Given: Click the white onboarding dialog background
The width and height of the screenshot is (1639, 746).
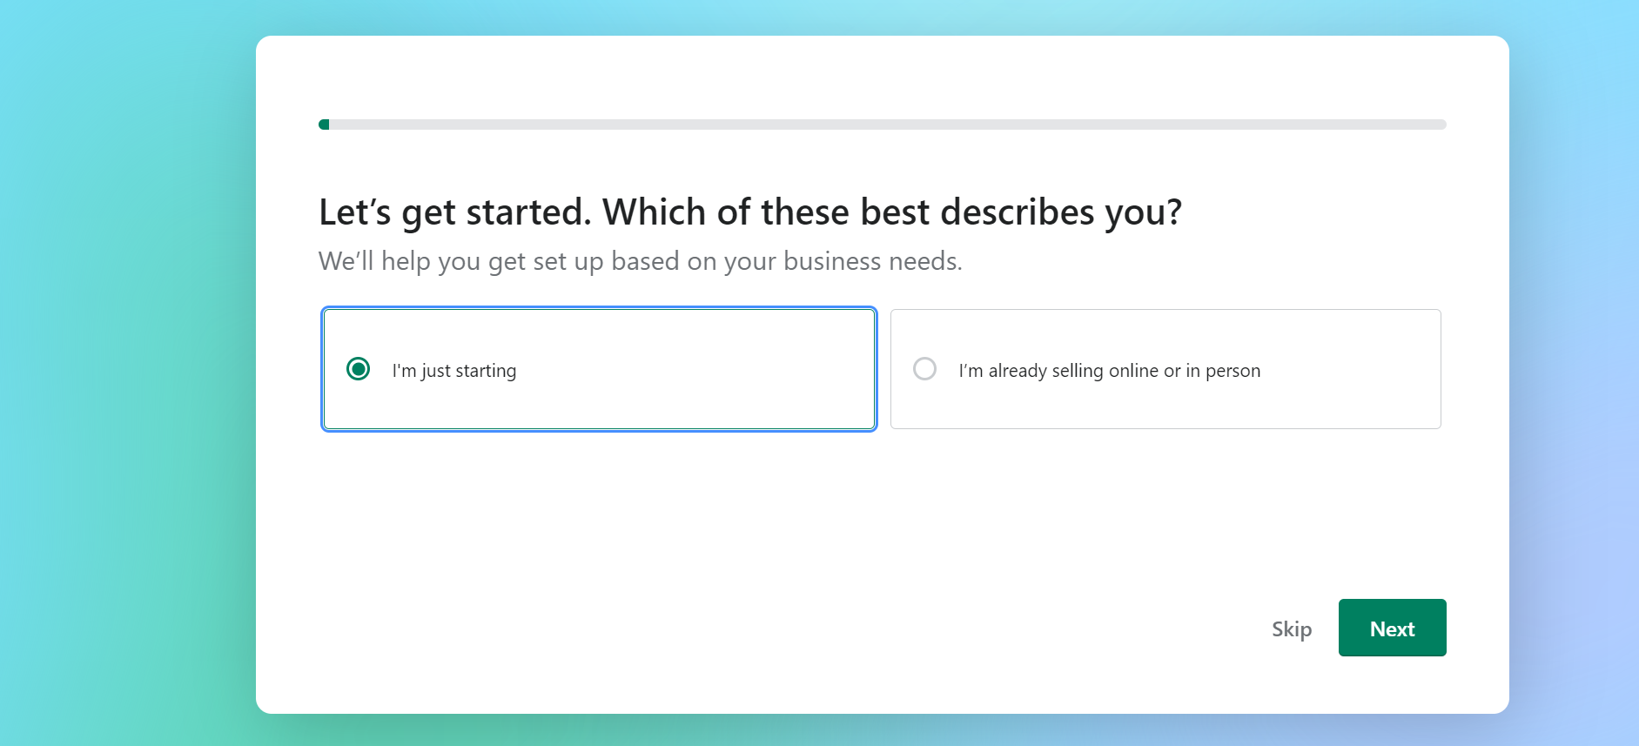Looking at the screenshot, I should (x=870, y=522).
